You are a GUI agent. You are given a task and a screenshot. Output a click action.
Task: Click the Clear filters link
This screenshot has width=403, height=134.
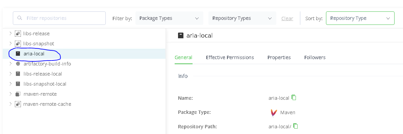287,18
